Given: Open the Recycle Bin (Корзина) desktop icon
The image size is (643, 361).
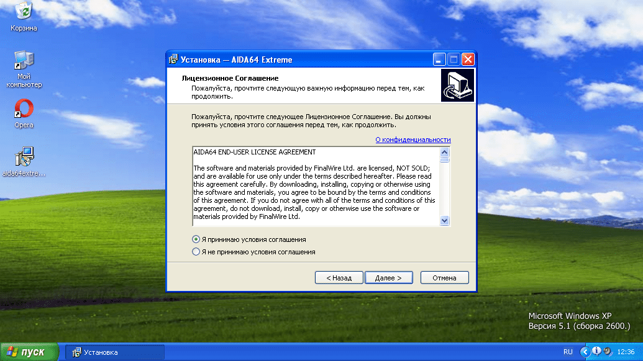Looking at the screenshot, I should coord(24,16).
